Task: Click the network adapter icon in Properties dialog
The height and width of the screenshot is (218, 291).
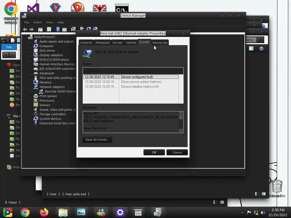Action: coord(87,54)
